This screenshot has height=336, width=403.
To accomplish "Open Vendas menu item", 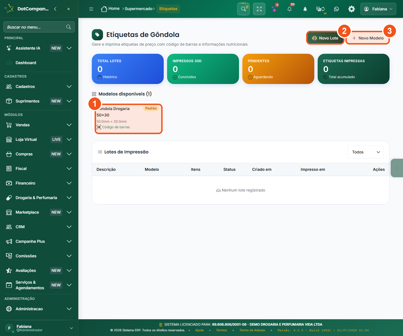I will click(39, 125).
